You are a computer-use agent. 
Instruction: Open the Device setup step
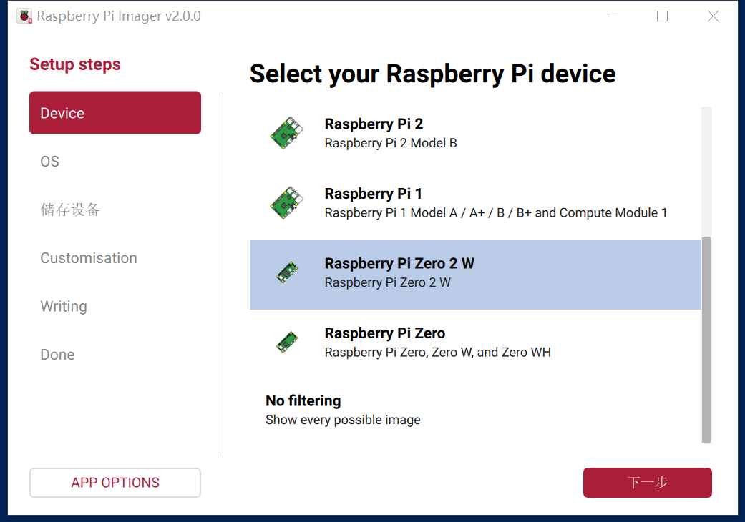point(115,113)
